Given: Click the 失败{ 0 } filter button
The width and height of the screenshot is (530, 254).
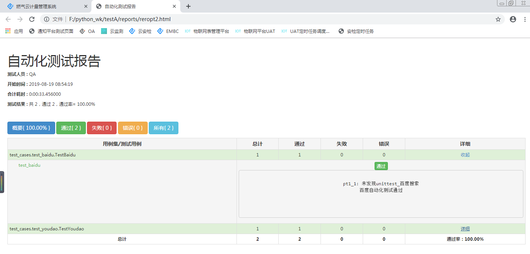Looking at the screenshot, I should tap(101, 128).
